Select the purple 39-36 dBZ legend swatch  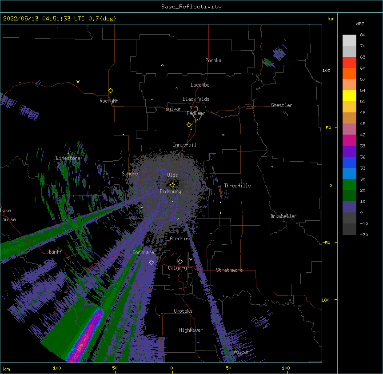[x=349, y=151]
